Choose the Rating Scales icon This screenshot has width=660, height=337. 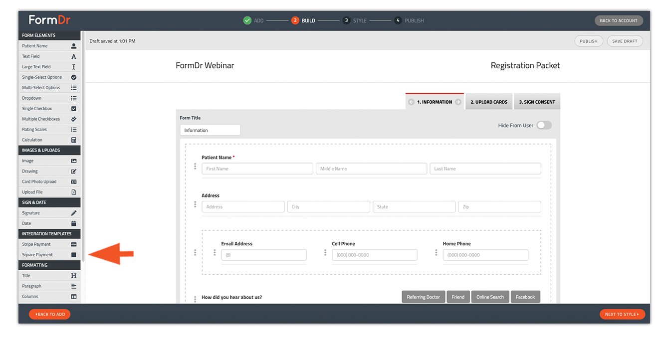pos(74,130)
